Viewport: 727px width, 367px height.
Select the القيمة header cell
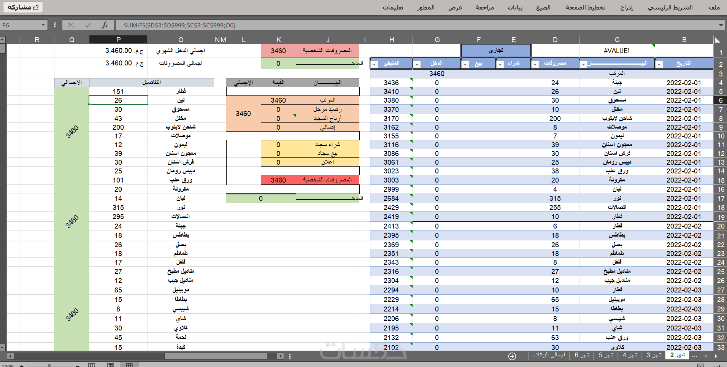[278, 83]
